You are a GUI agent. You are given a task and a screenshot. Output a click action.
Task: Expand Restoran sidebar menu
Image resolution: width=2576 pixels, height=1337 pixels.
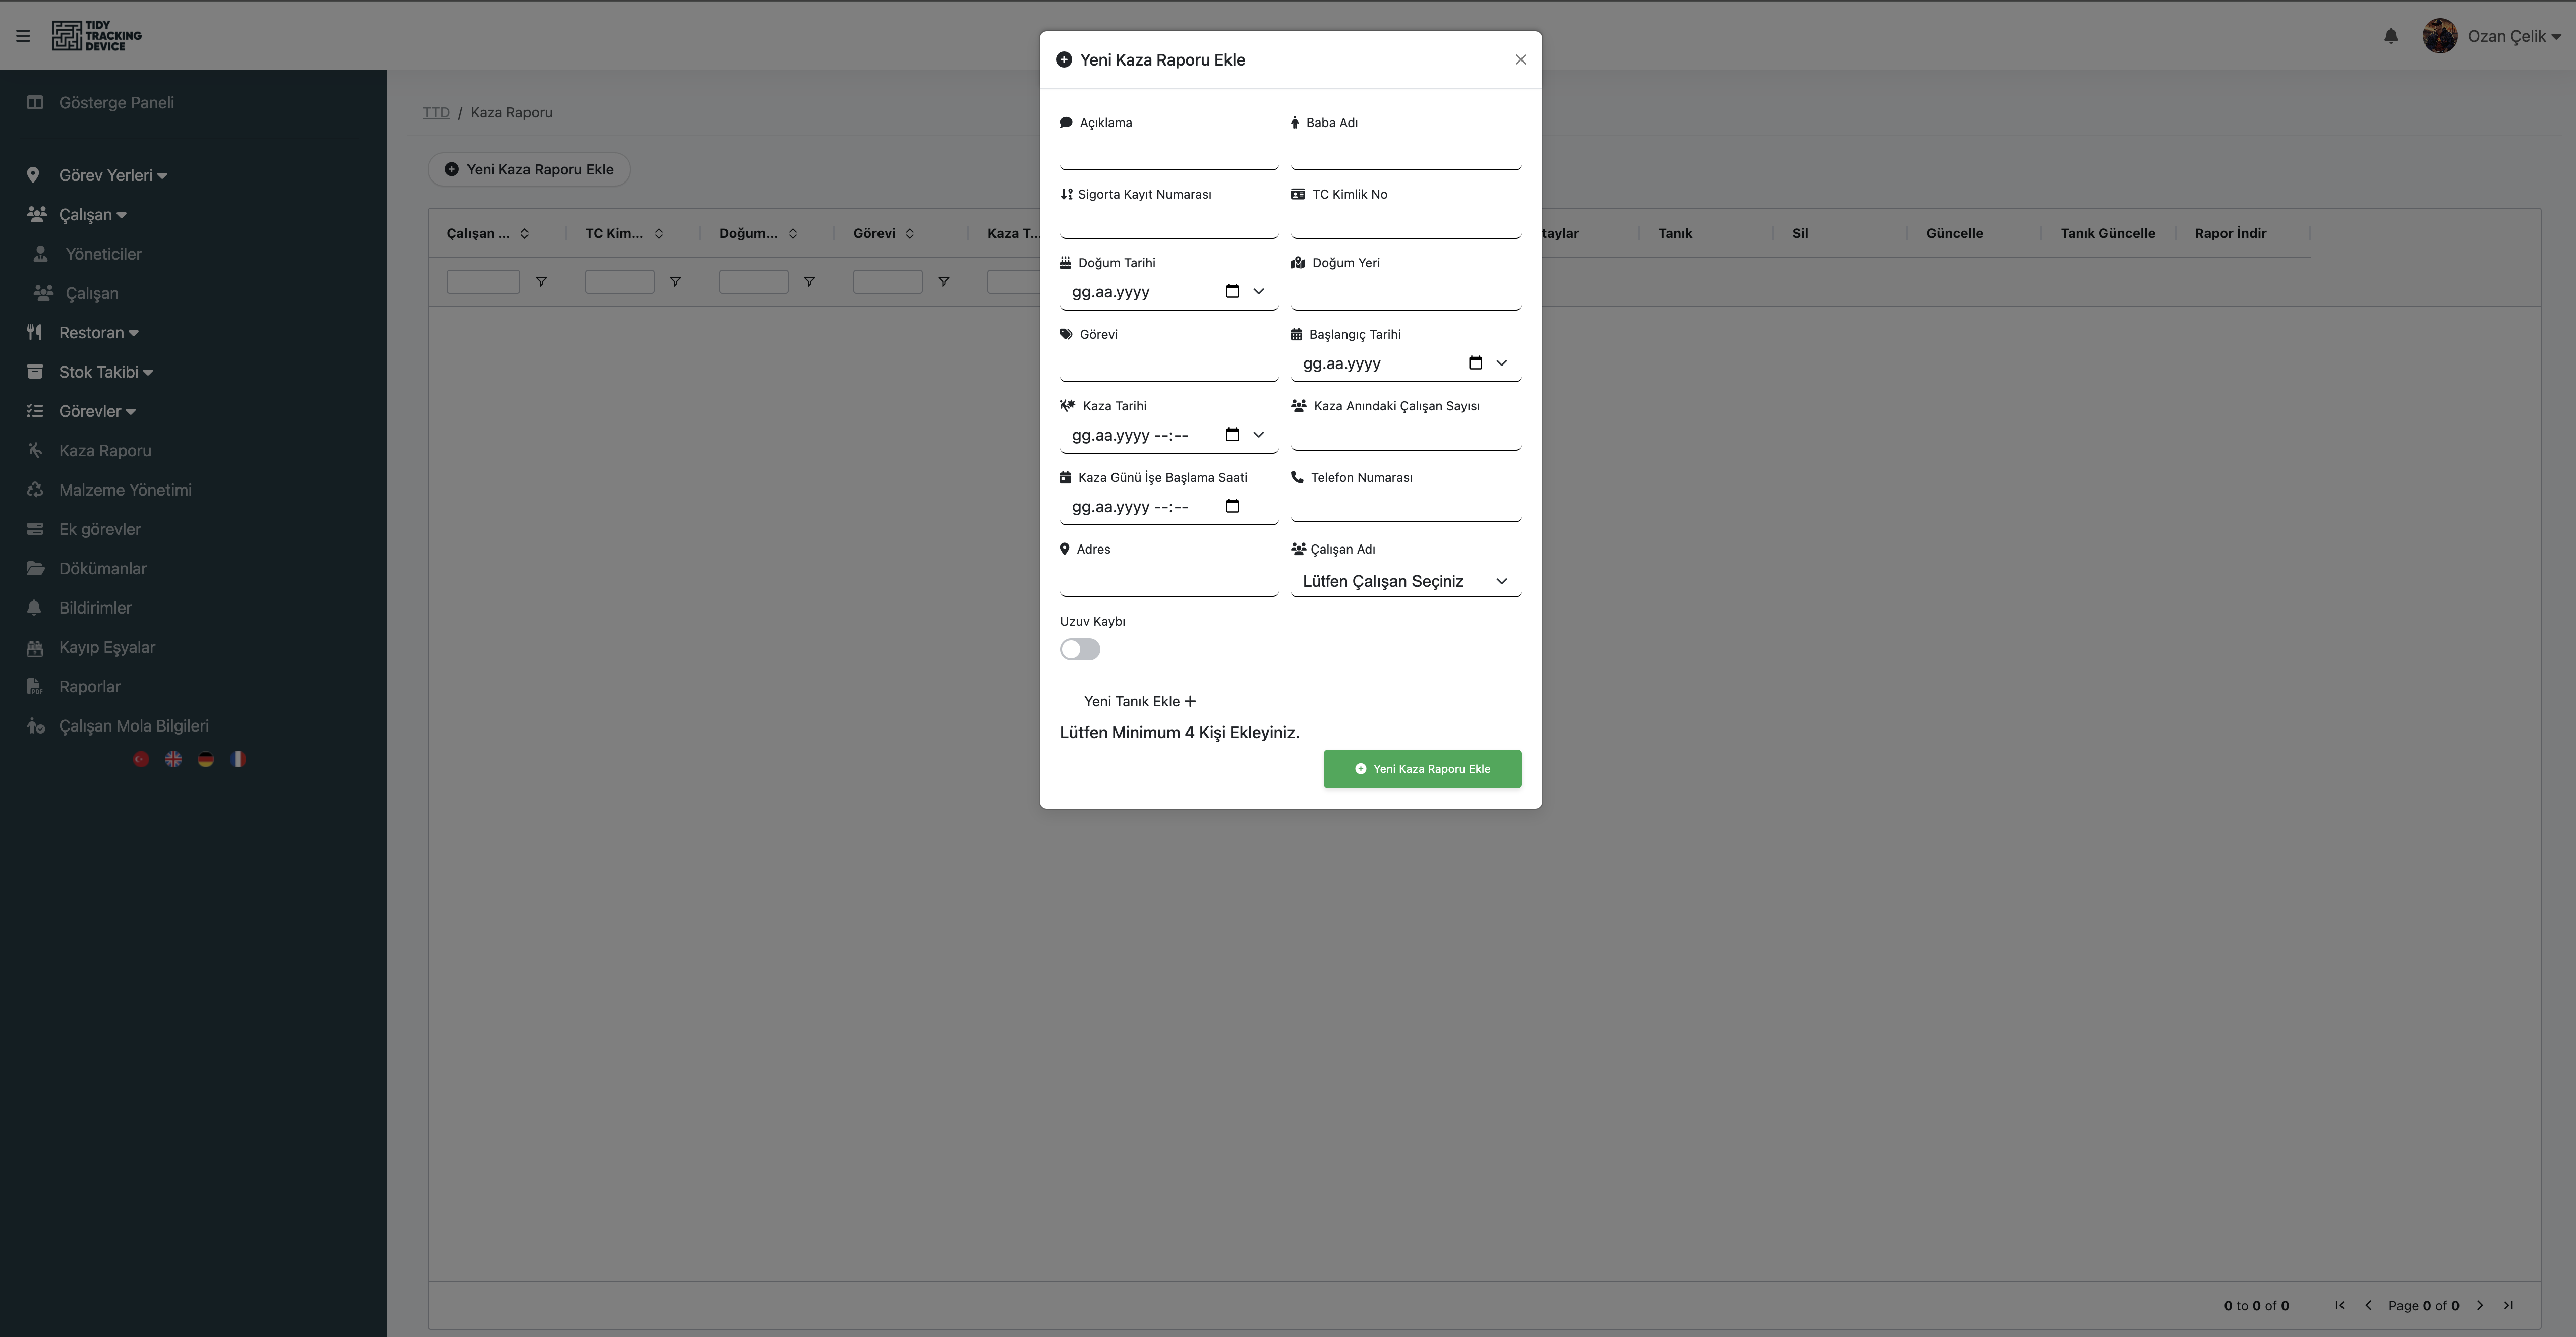click(x=98, y=333)
